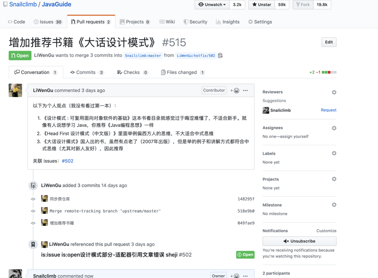This screenshot has width=378, height=278.
Task: Open Labels settings gear
Action: coord(334,153)
